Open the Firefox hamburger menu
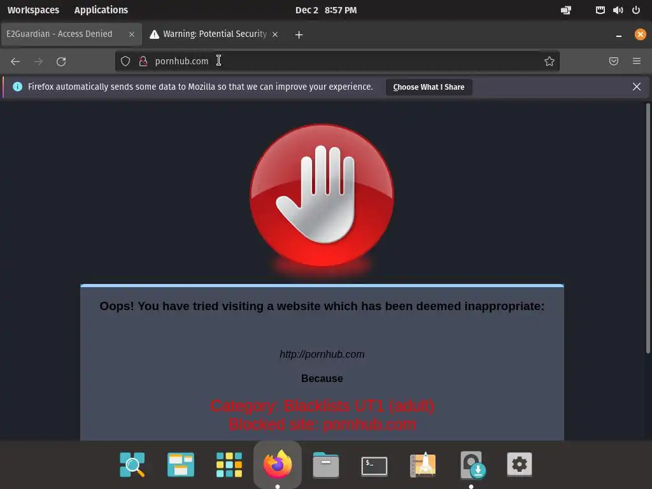 click(x=637, y=61)
